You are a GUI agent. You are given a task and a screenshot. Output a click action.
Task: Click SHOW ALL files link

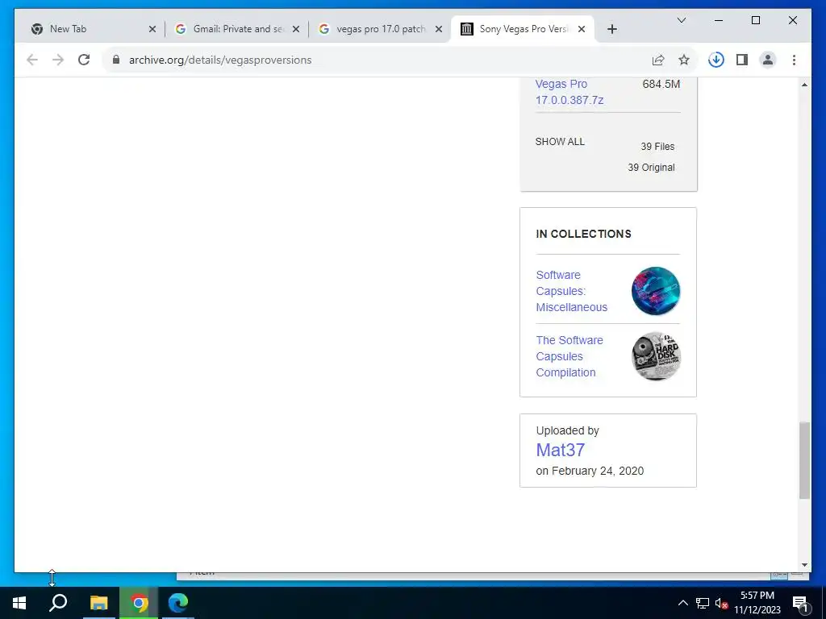coord(560,142)
